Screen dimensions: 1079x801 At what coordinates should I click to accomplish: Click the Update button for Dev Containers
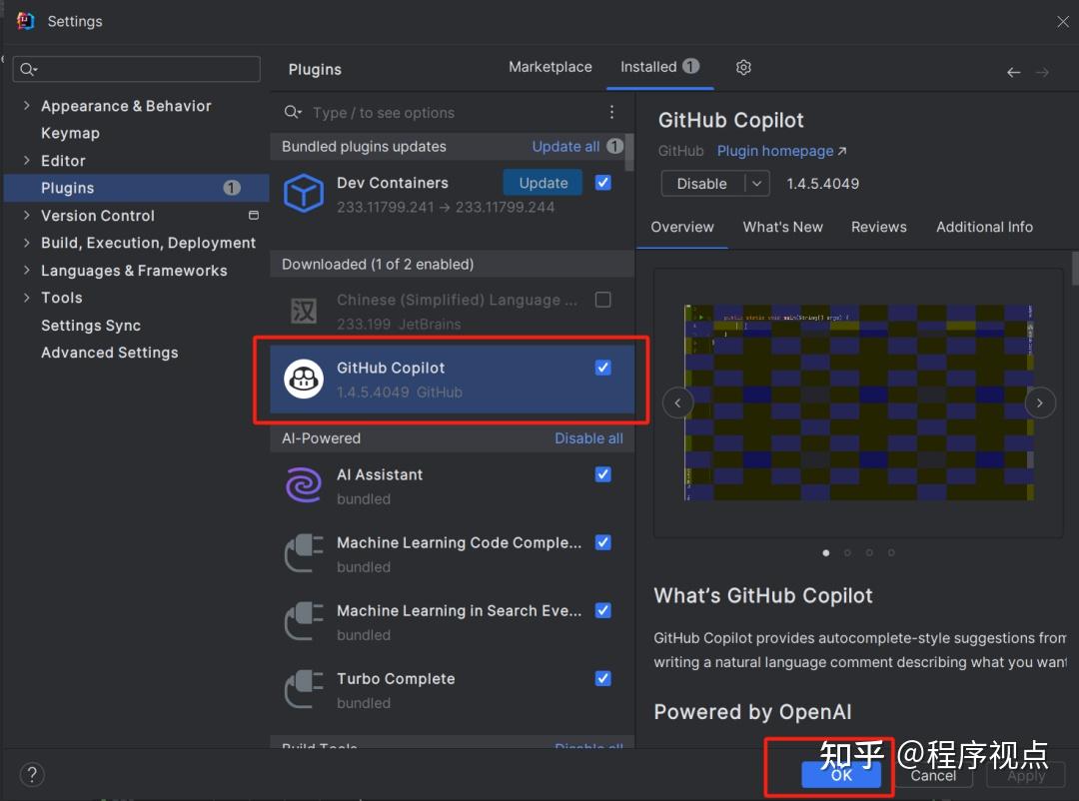pos(542,183)
